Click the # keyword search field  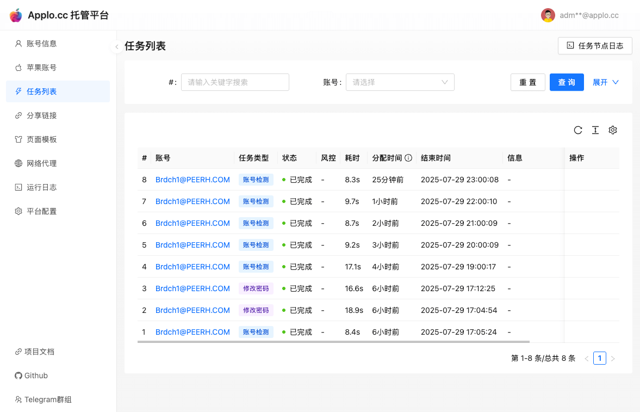(x=235, y=82)
